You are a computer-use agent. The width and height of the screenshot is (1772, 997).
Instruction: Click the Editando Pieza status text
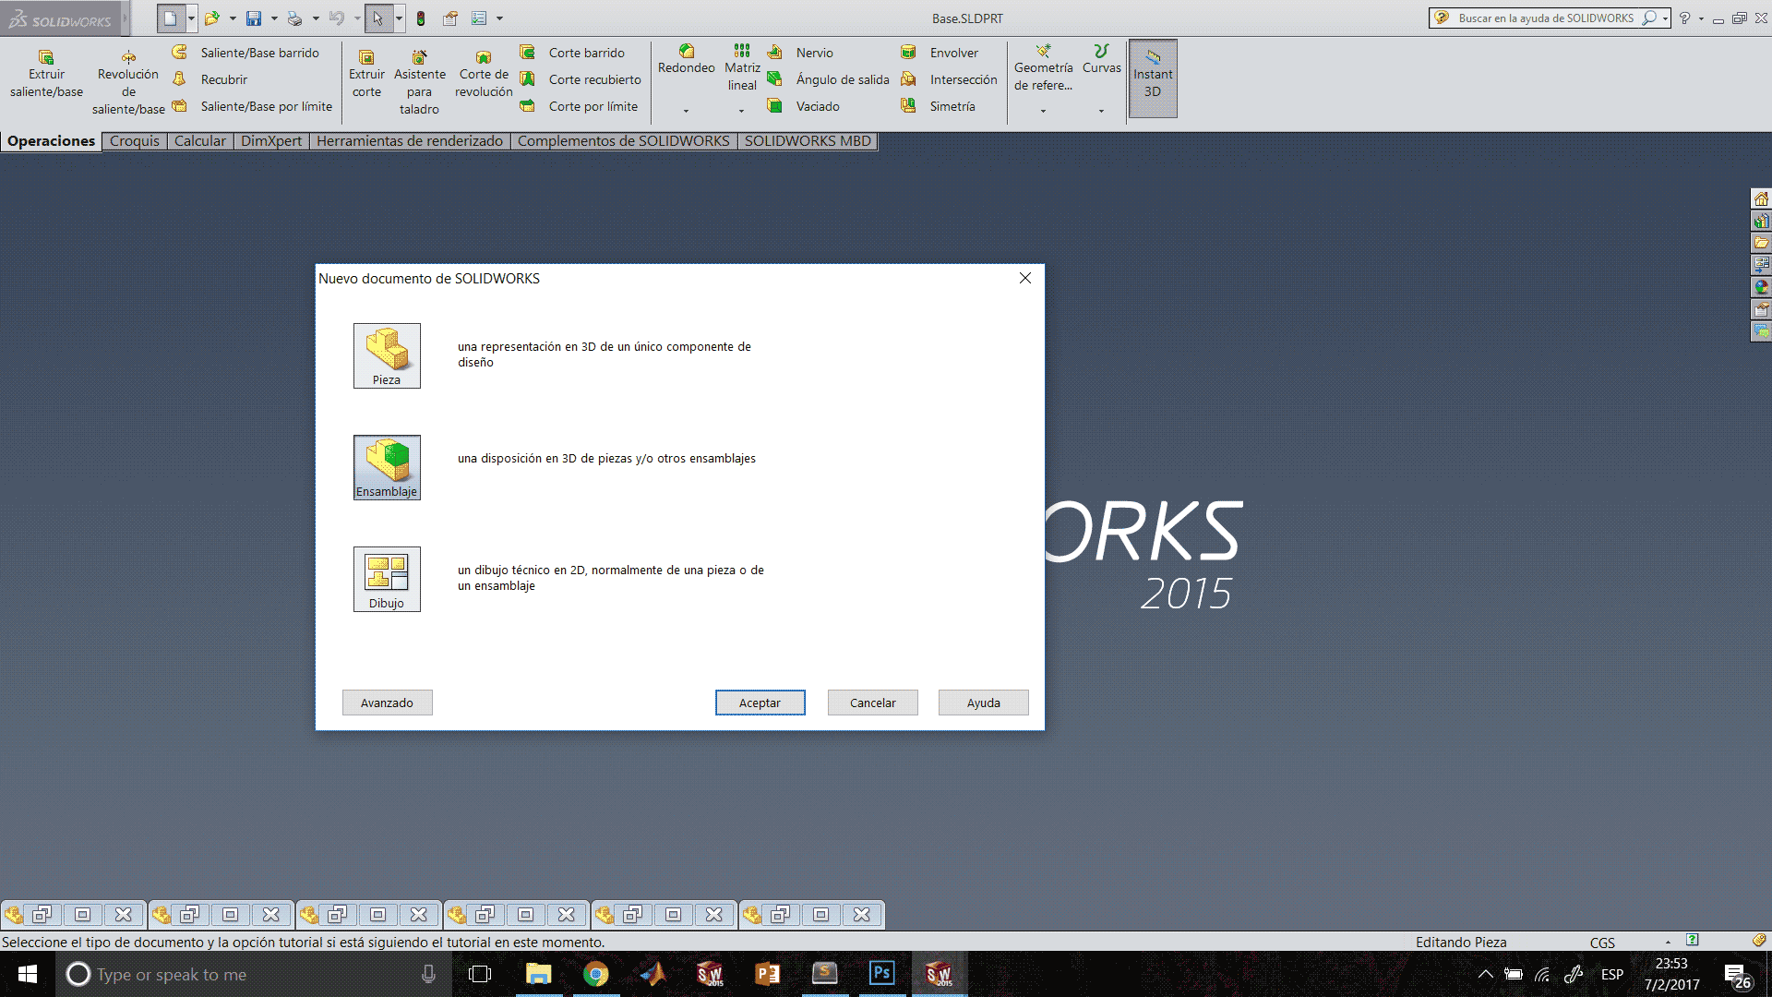tap(1461, 943)
